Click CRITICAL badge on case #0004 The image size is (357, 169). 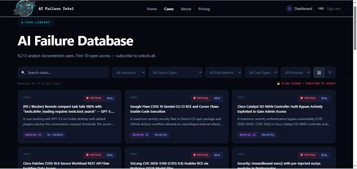tap(94, 155)
